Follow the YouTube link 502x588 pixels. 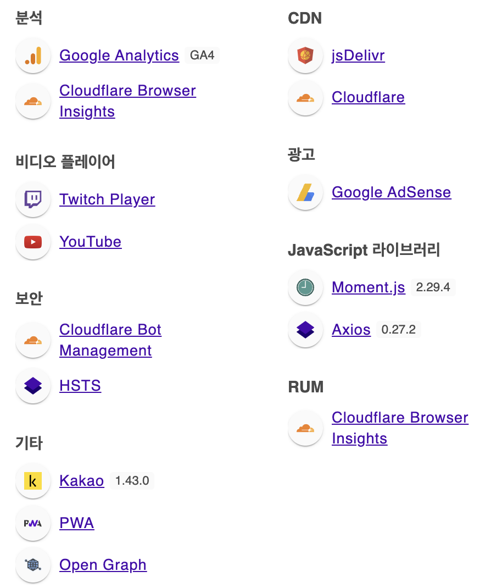91,242
